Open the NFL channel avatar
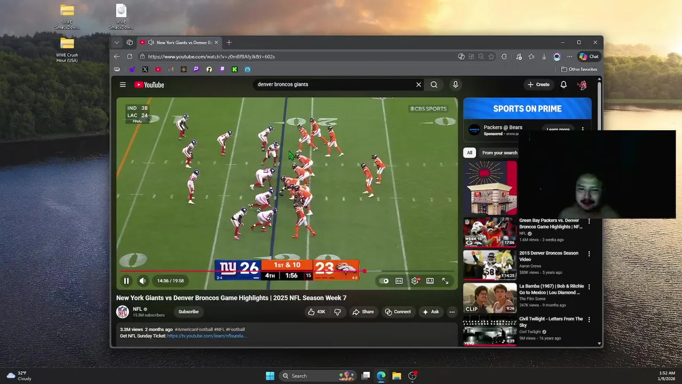This screenshot has height=384, width=682. click(123, 311)
